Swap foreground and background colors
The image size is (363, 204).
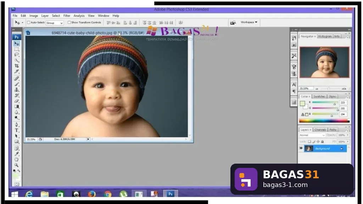(x=19, y=171)
